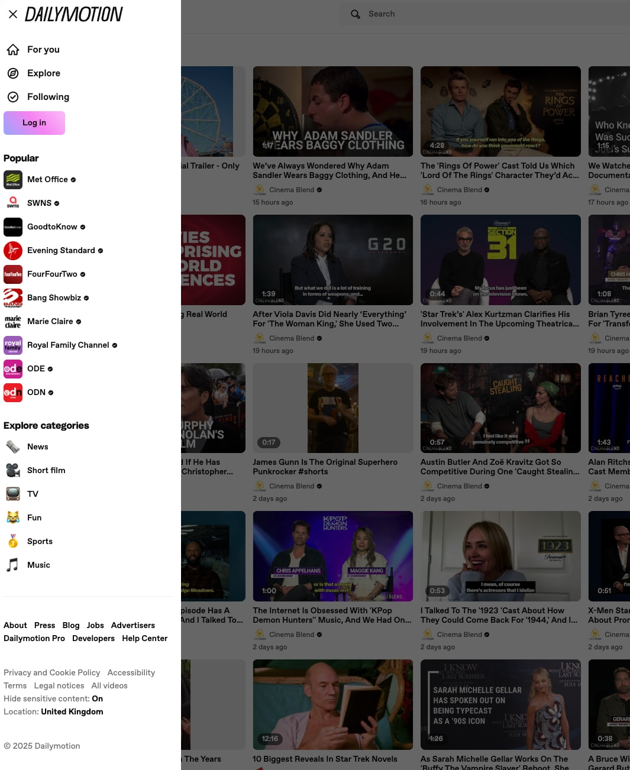This screenshot has width=630, height=770.
Task: Play the James Gunn Punkrocker shorts thumbnail
Action: pos(333,408)
